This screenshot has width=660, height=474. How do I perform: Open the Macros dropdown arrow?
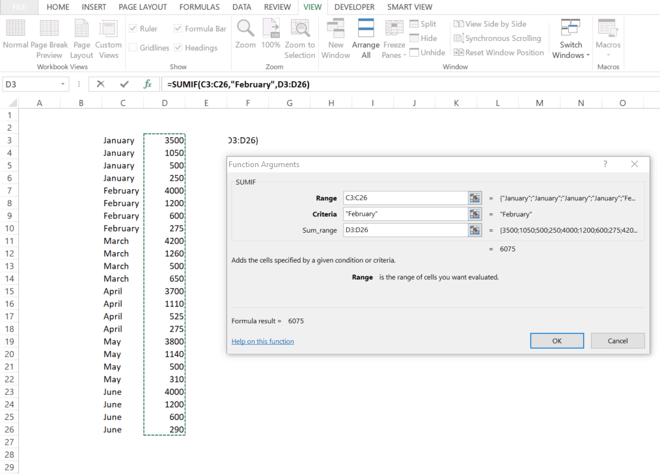608,55
